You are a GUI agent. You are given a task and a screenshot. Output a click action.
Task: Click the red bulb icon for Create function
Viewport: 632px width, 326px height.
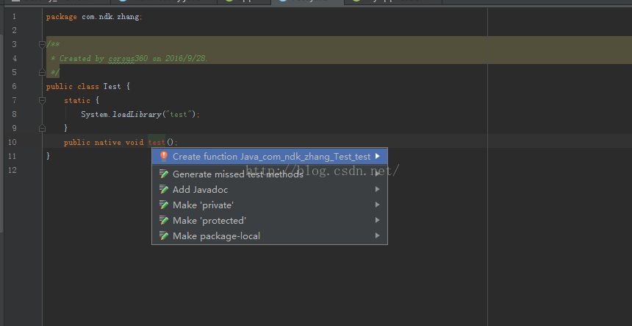164,156
